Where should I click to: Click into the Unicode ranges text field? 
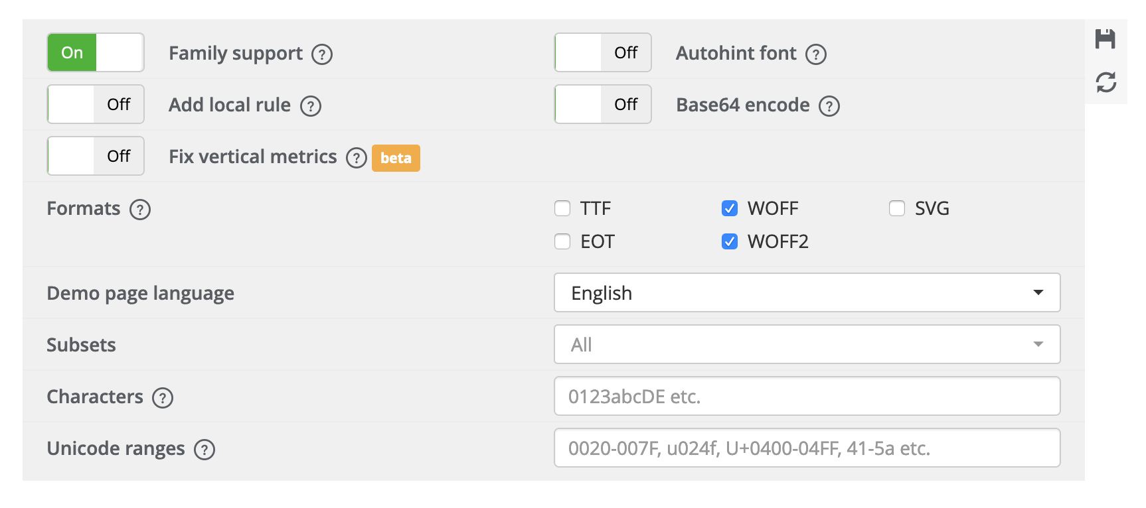(x=807, y=448)
